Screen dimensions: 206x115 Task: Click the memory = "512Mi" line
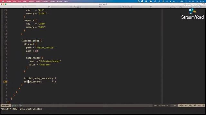coord(36,13)
